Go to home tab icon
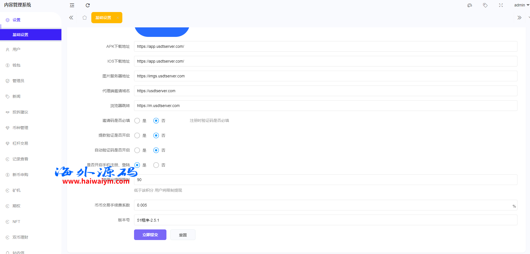Image resolution: width=530 pixels, height=254 pixels. 85,18
